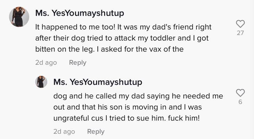Click the top comment's 2d ago timestamp
The height and width of the screenshot is (139, 254).
coord(46,63)
